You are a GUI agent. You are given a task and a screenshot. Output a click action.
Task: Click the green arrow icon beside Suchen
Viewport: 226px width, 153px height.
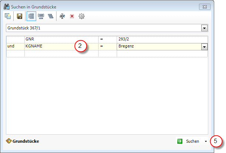(180, 141)
